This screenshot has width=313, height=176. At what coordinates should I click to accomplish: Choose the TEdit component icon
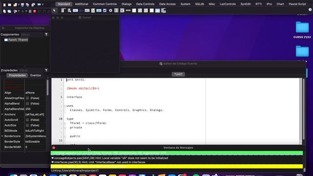click(x=87, y=11)
